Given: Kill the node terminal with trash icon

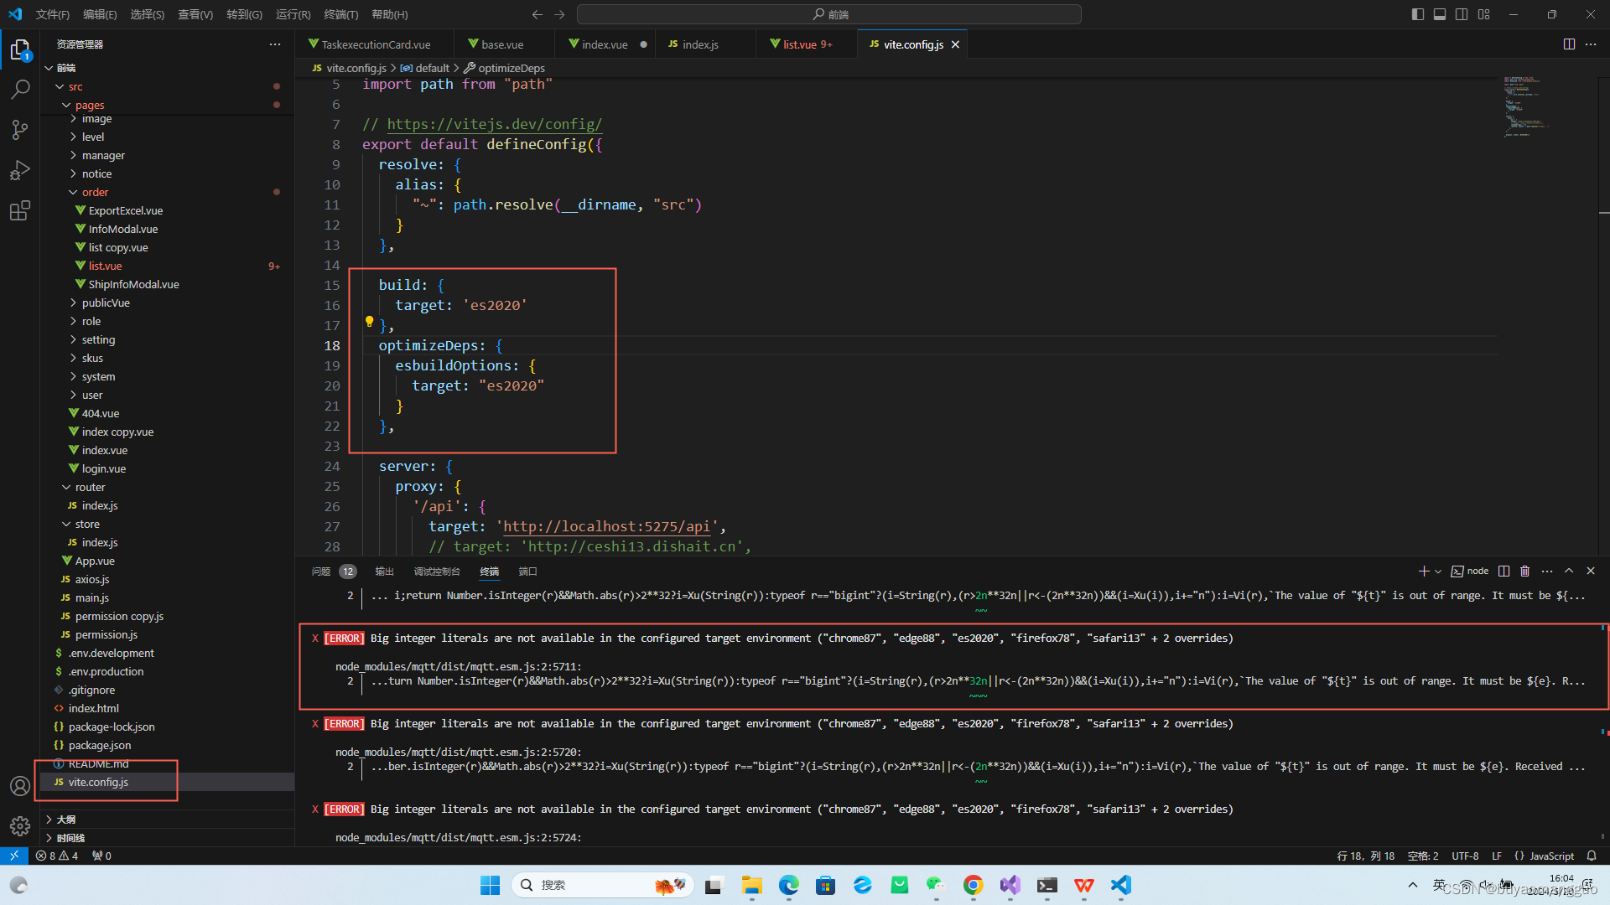Looking at the screenshot, I should (1525, 571).
